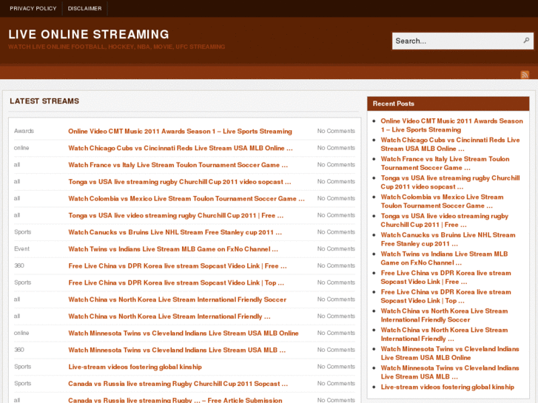Open Chicago Cubs vs Cincinnati Reds stream in main list
This screenshot has width=538, height=403.
(x=180, y=148)
